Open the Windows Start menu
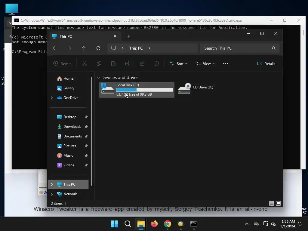 [114, 224]
